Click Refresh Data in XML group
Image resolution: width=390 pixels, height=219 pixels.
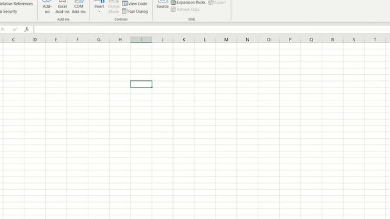point(185,10)
